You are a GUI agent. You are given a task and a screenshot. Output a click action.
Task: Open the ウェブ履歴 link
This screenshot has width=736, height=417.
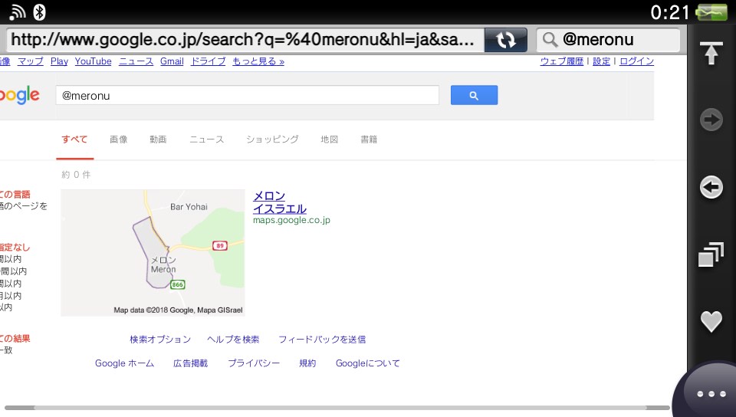[562, 61]
